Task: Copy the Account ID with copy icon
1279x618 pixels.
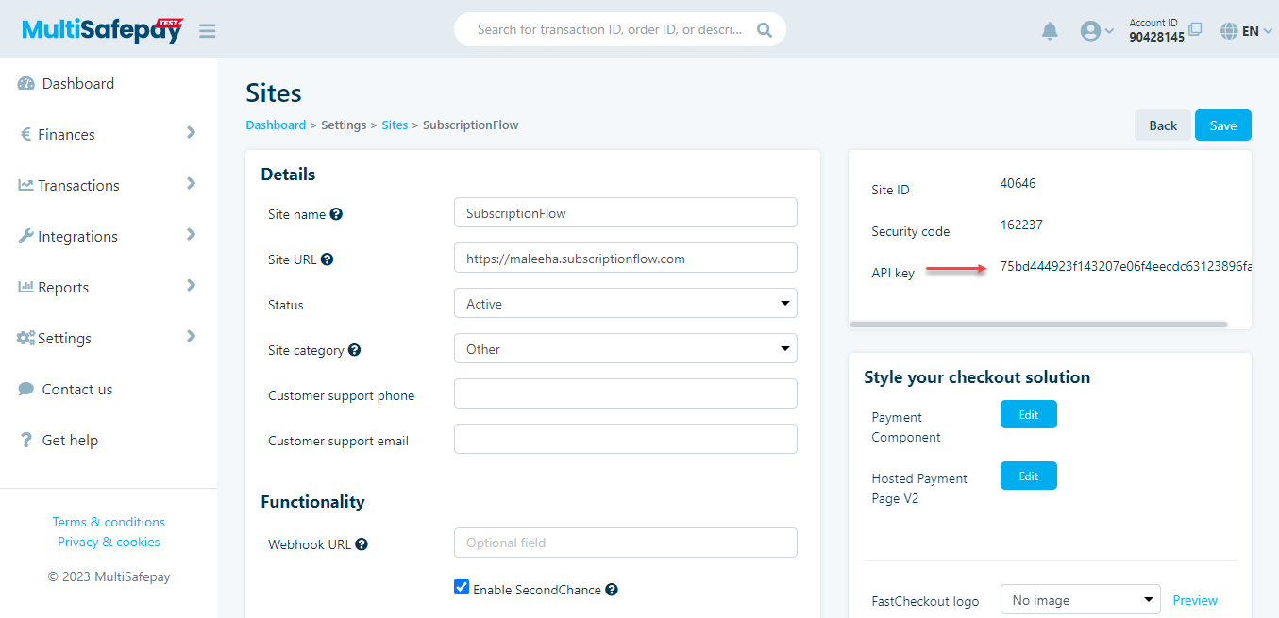Action: click(x=1195, y=29)
